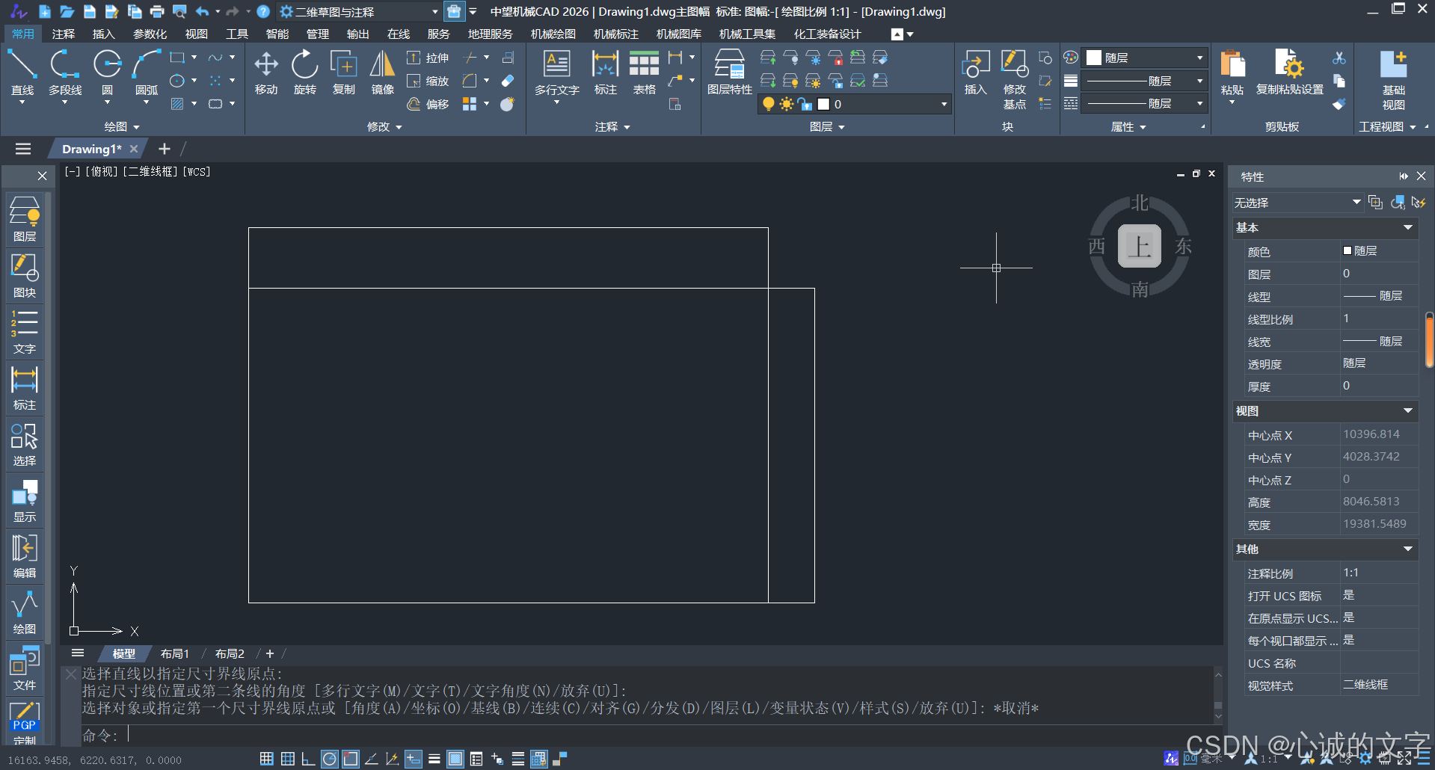Toggle the unlock padlock in the layer control
1435x770 pixels.
[x=805, y=104]
